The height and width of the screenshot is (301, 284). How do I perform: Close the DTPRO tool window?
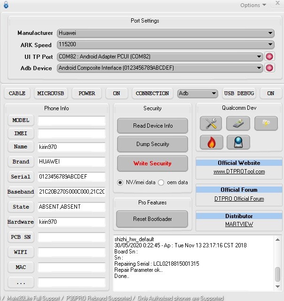point(277,3)
